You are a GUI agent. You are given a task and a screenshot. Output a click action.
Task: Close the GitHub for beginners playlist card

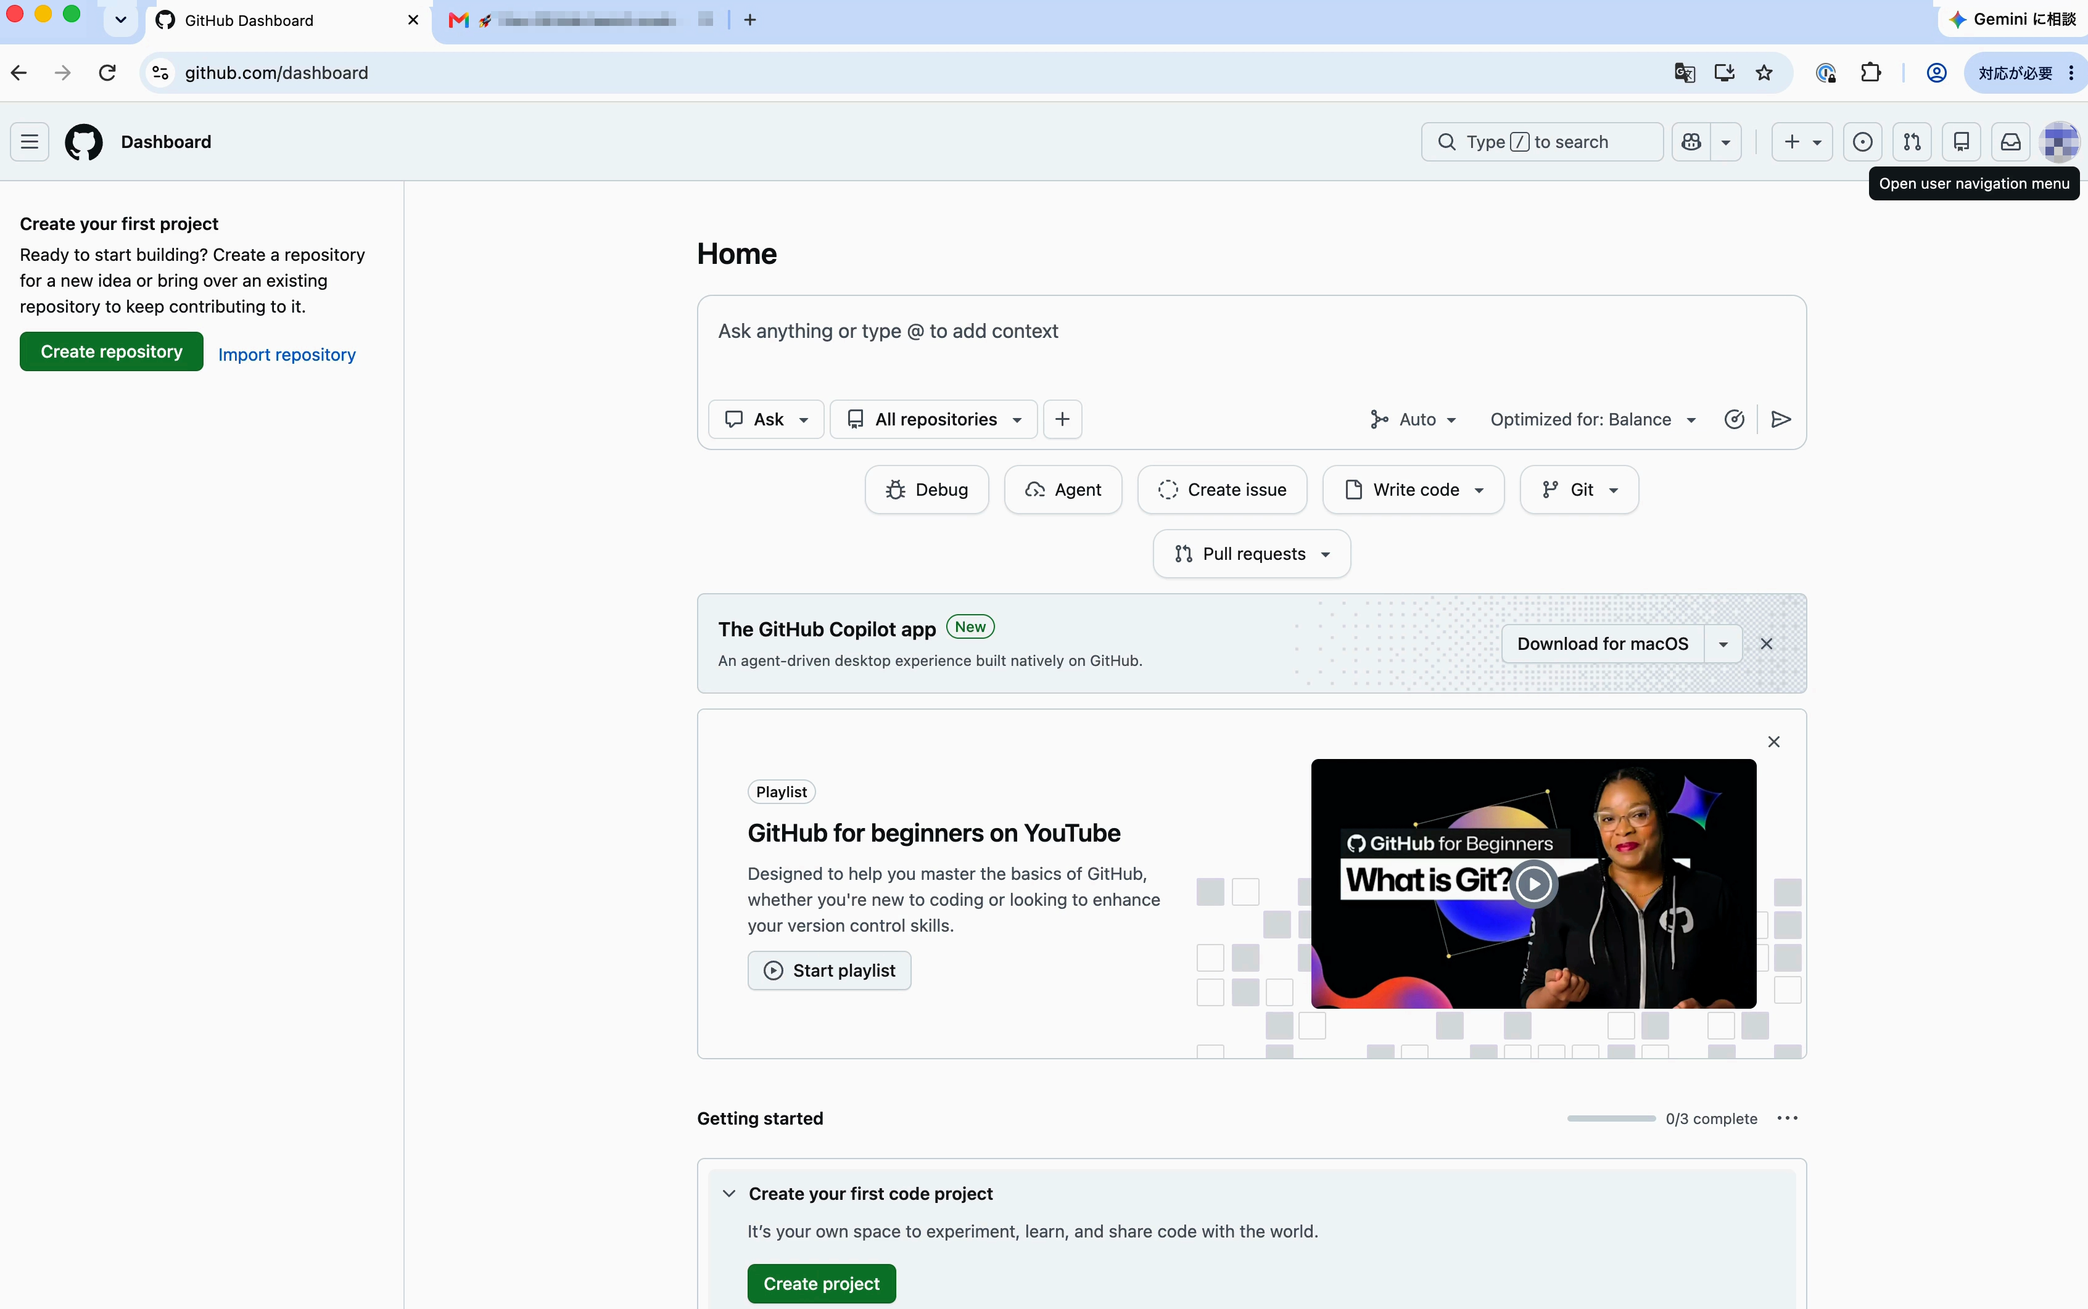pyautogui.click(x=1773, y=742)
